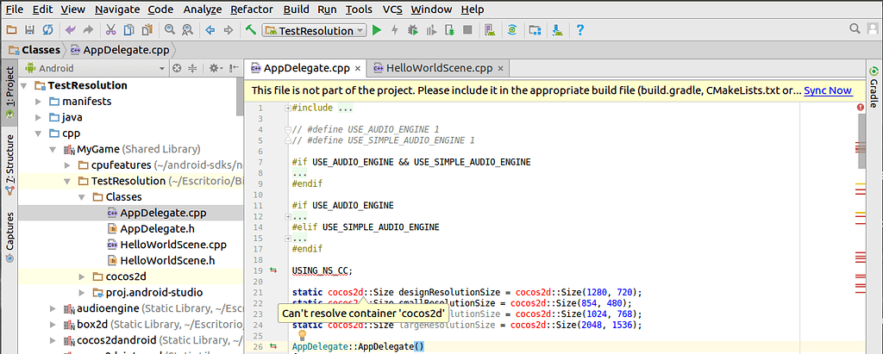Switch to the HelloWorldScene.cpp tab

coord(439,69)
